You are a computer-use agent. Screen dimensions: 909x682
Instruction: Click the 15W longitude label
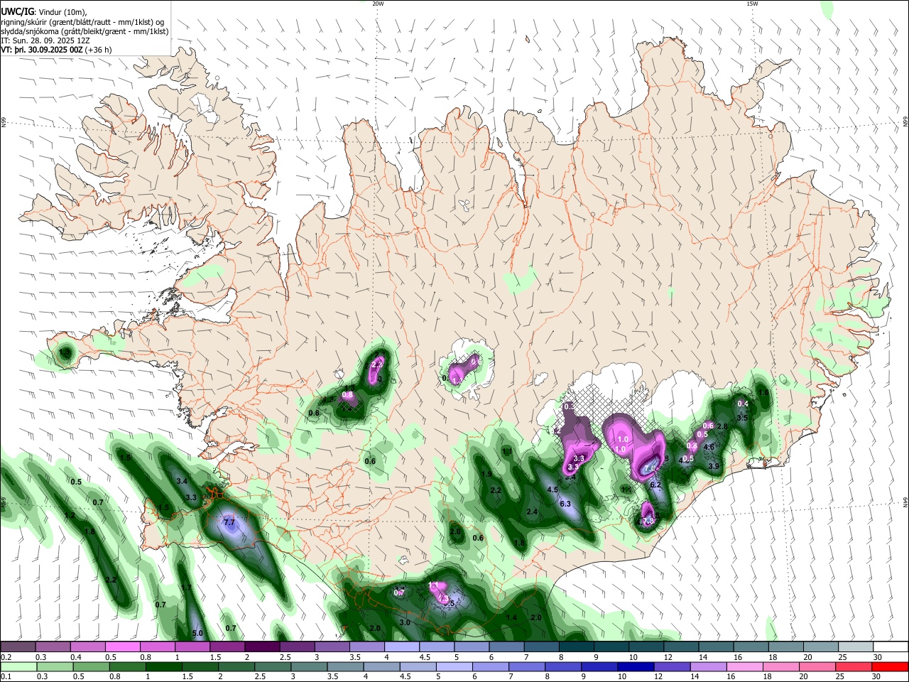tap(752, 4)
